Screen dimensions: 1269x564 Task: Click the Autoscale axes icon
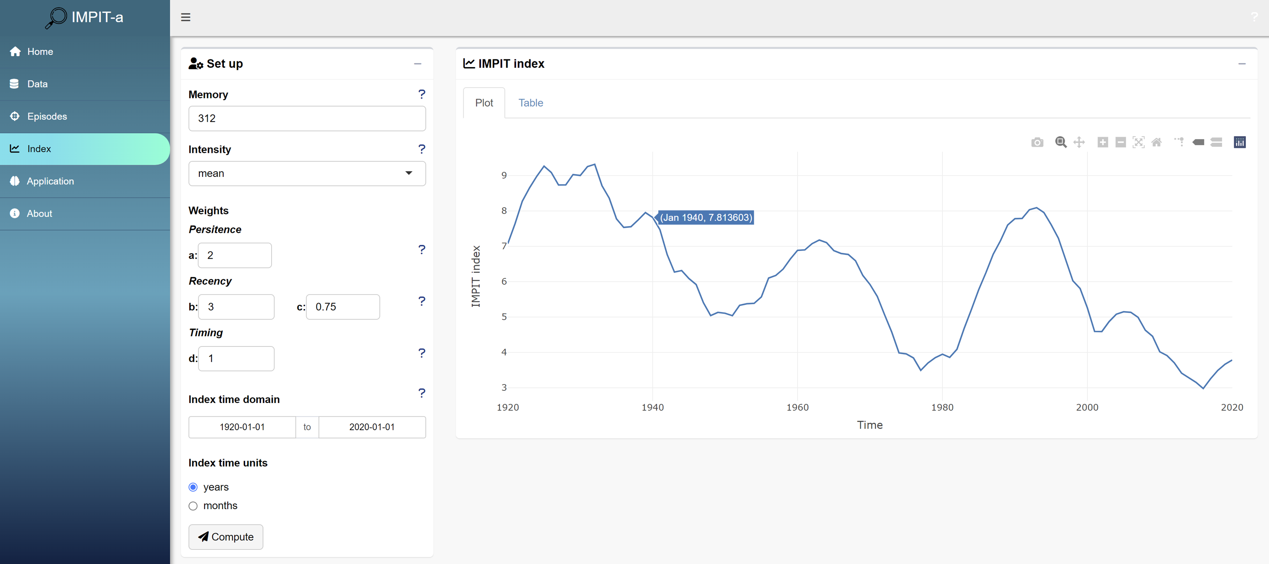click(1138, 143)
